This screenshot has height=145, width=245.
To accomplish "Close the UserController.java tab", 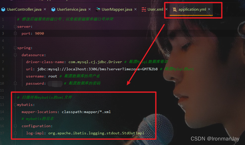I will point(45,9).
